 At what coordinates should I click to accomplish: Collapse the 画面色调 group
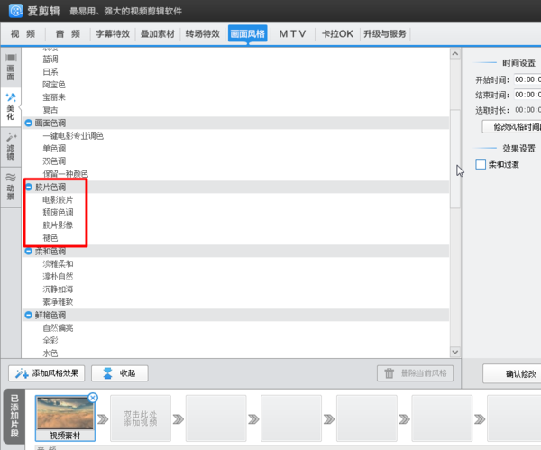(29, 123)
